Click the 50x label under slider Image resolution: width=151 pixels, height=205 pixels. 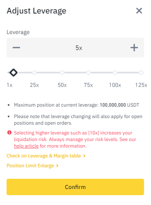62,85
